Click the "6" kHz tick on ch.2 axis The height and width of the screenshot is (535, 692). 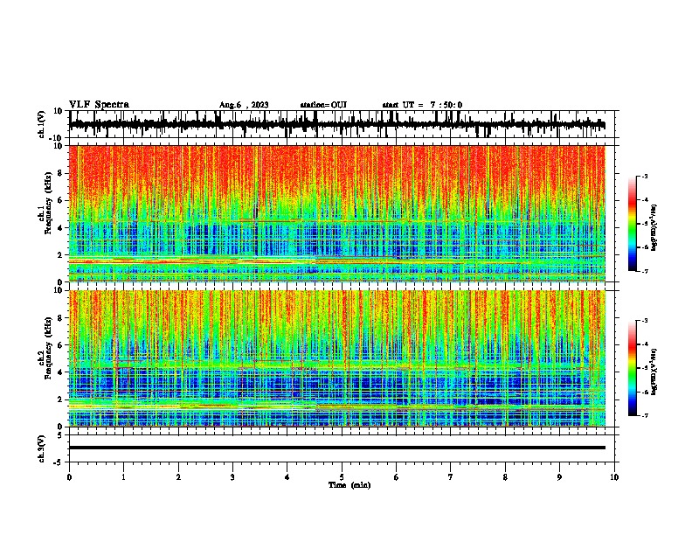coord(60,345)
